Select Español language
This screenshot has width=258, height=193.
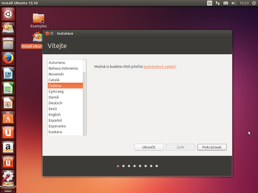65,120
